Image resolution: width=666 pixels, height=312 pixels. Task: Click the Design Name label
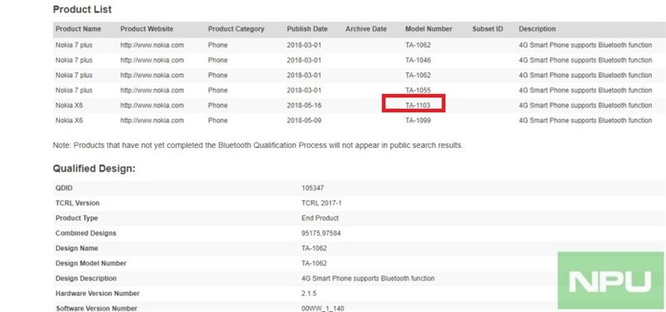tap(77, 248)
